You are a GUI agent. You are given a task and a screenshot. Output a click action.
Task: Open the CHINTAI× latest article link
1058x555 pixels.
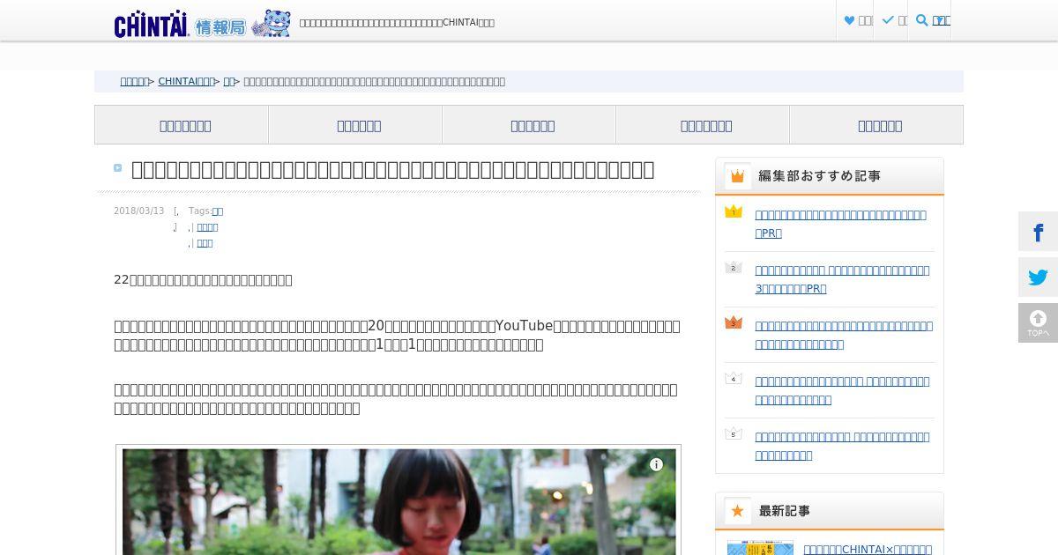868,549
